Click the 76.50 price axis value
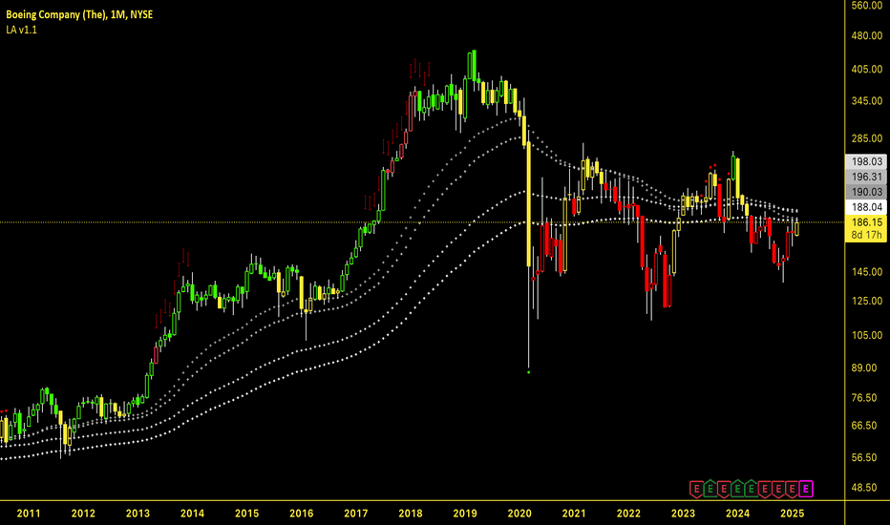890x525 pixels. 864,398
